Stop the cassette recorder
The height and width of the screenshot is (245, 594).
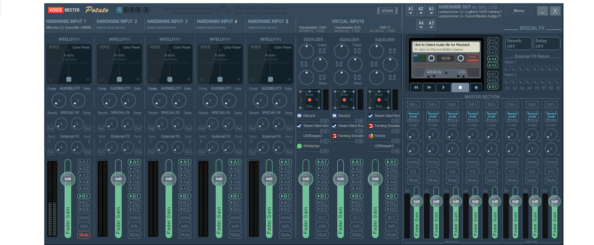(460, 88)
